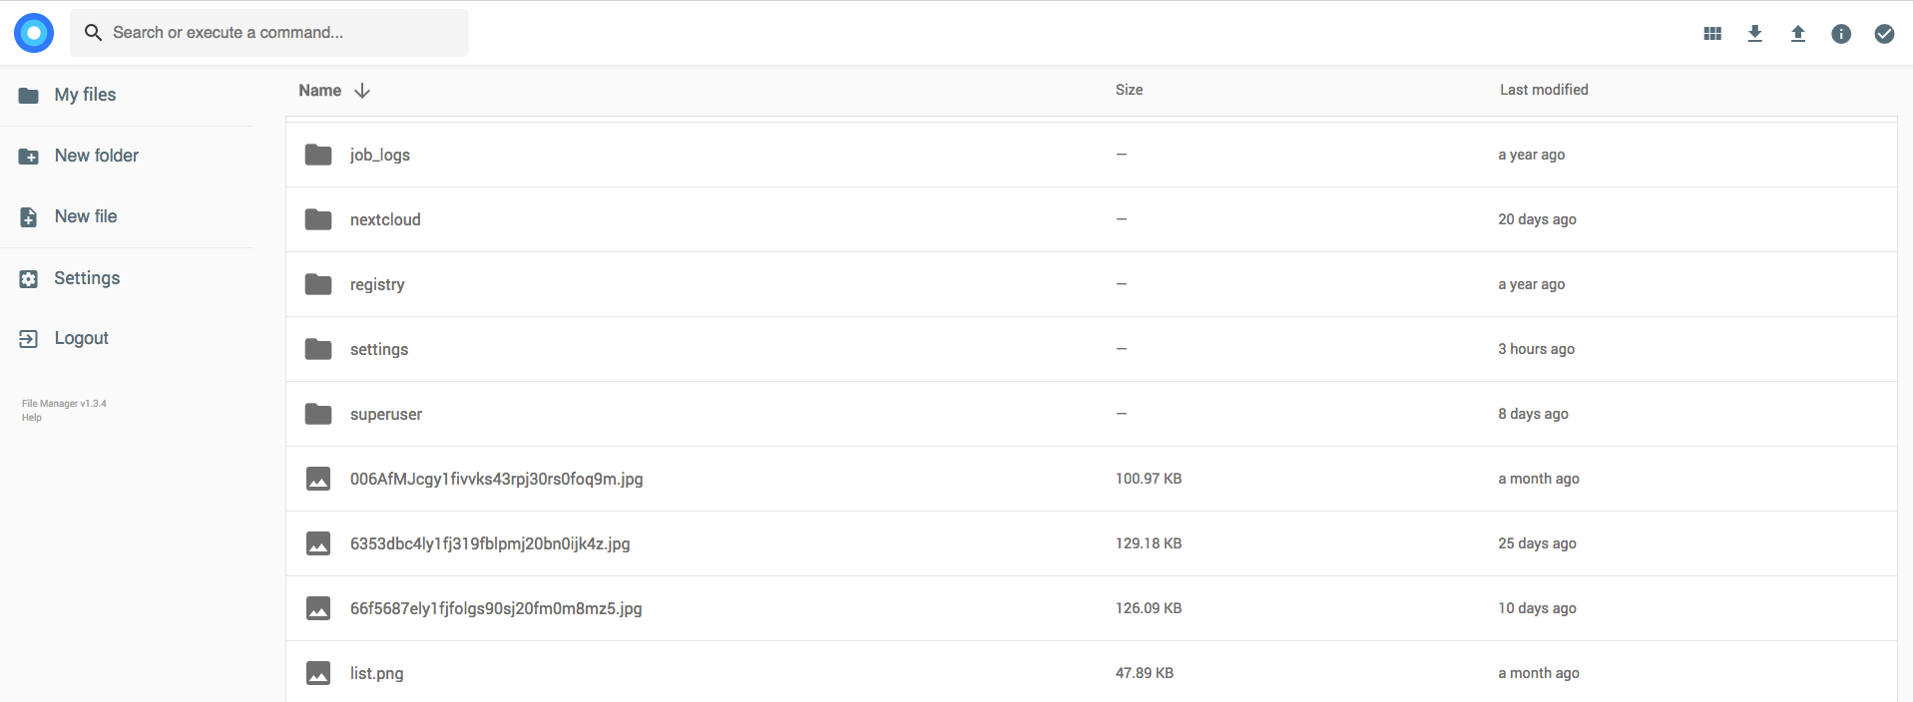Click the image icon beside list.png
Image resolution: width=1913 pixels, height=702 pixels.
point(318,673)
